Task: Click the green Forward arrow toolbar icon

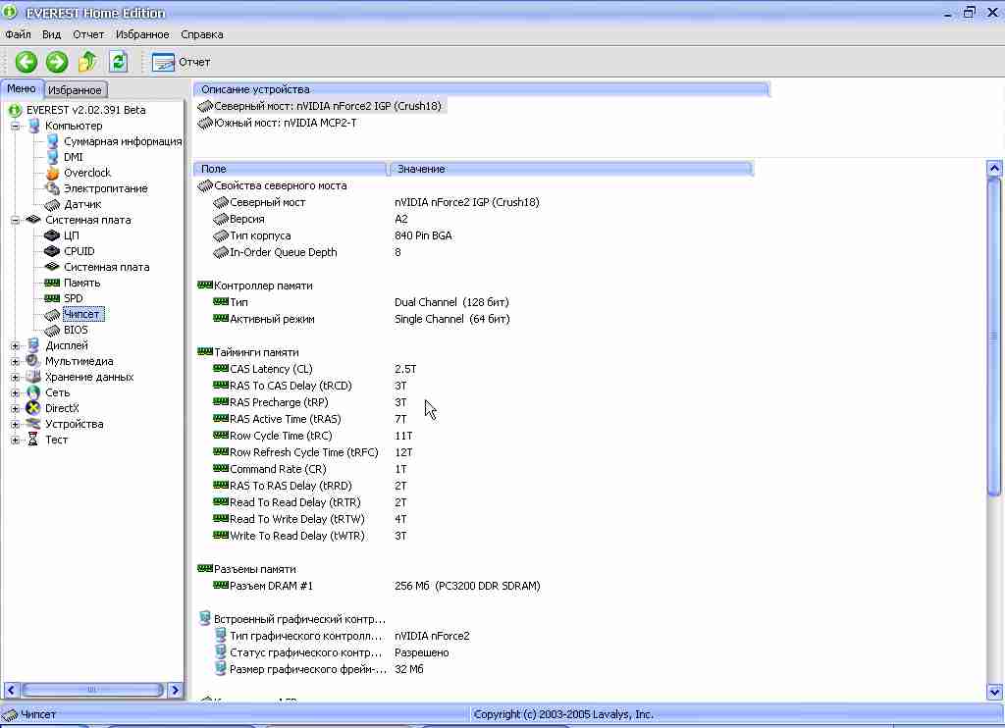Action: coord(56,62)
